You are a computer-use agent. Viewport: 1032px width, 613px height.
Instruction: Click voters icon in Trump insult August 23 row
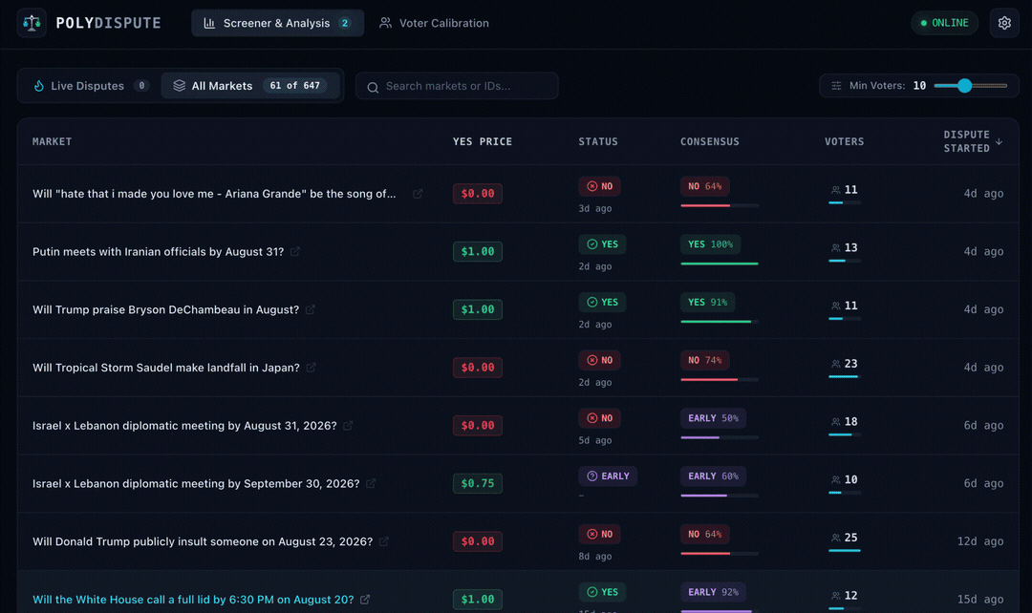pos(835,538)
